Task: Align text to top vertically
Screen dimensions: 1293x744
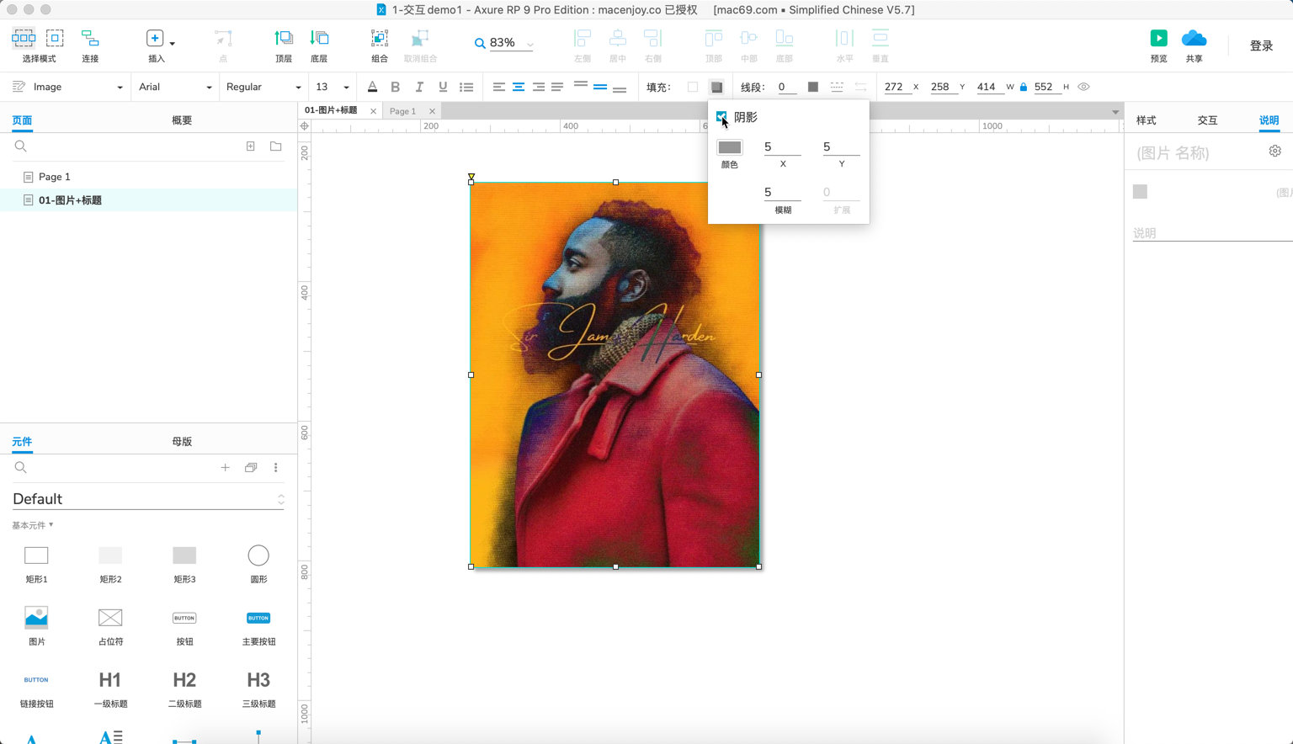Action: pyautogui.click(x=580, y=84)
